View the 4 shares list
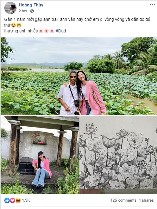The image size is (157, 209). tap(146, 200)
